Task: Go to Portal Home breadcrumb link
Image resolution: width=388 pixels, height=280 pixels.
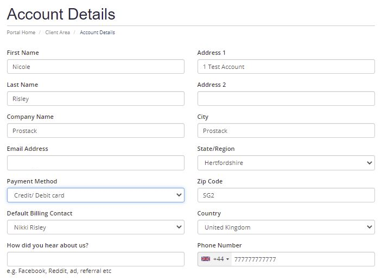Action: 21,33
